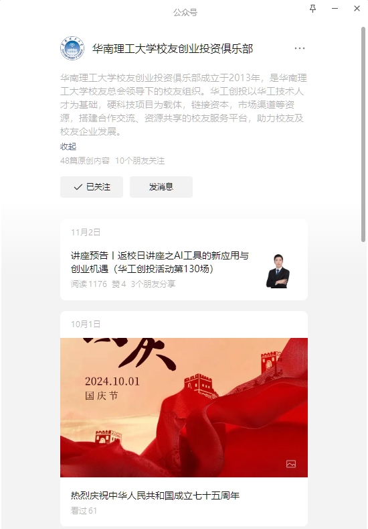
Task: Close the 公众号 window
Action: coord(357,9)
